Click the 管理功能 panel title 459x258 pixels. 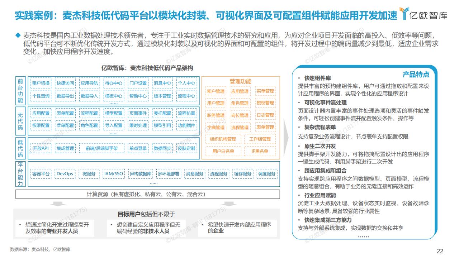240,81
